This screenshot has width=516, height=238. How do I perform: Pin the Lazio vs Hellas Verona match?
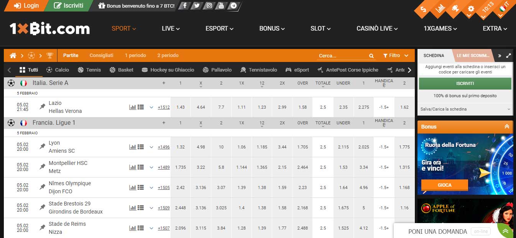click(x=43, y=107)
